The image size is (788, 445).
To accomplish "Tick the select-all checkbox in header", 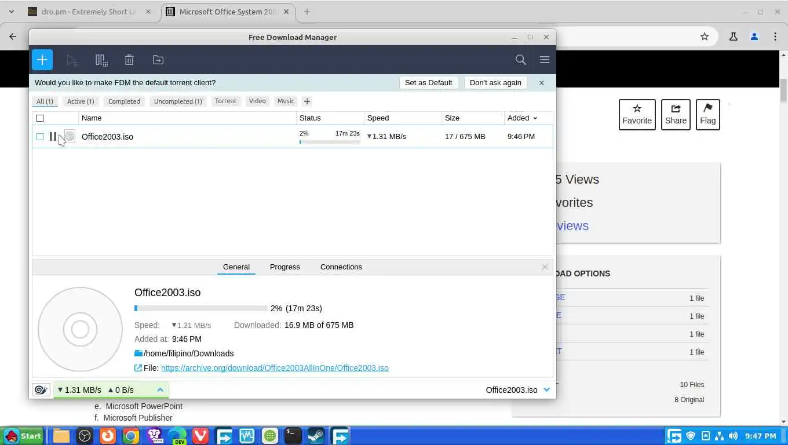I will 40,118.
